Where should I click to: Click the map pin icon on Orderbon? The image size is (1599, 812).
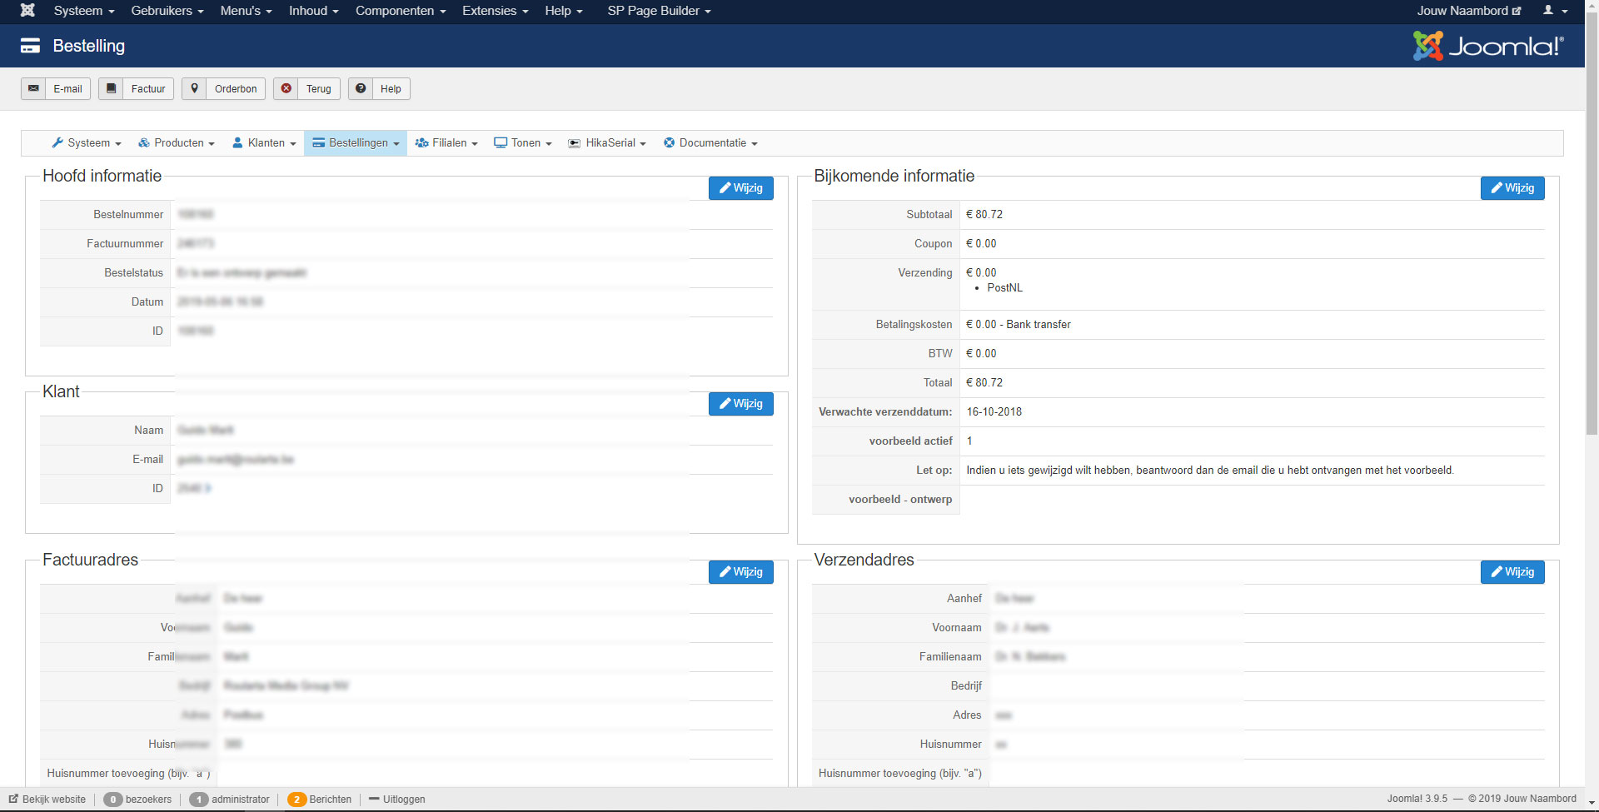coord(194,88)
